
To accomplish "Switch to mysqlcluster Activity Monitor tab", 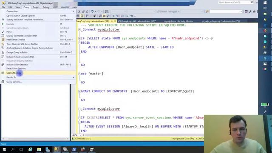I will [179, 21].
